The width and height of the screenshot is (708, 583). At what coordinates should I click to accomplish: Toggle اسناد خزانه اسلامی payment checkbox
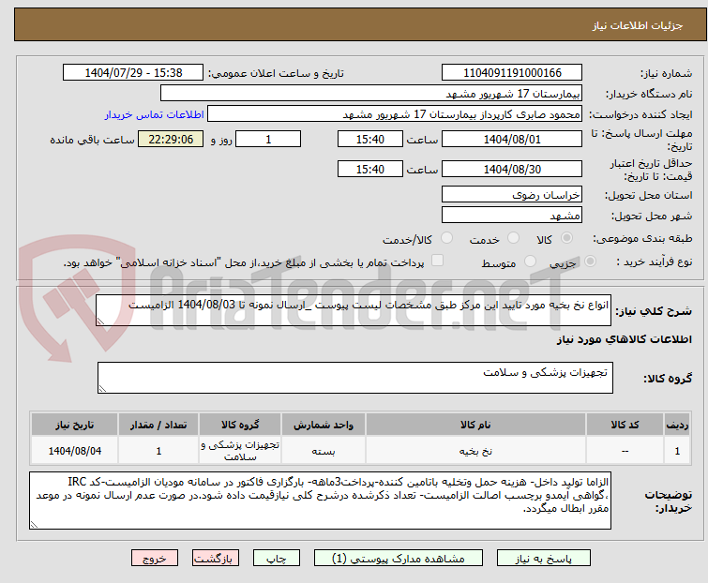pyautogui.click(x=437, y=261)
